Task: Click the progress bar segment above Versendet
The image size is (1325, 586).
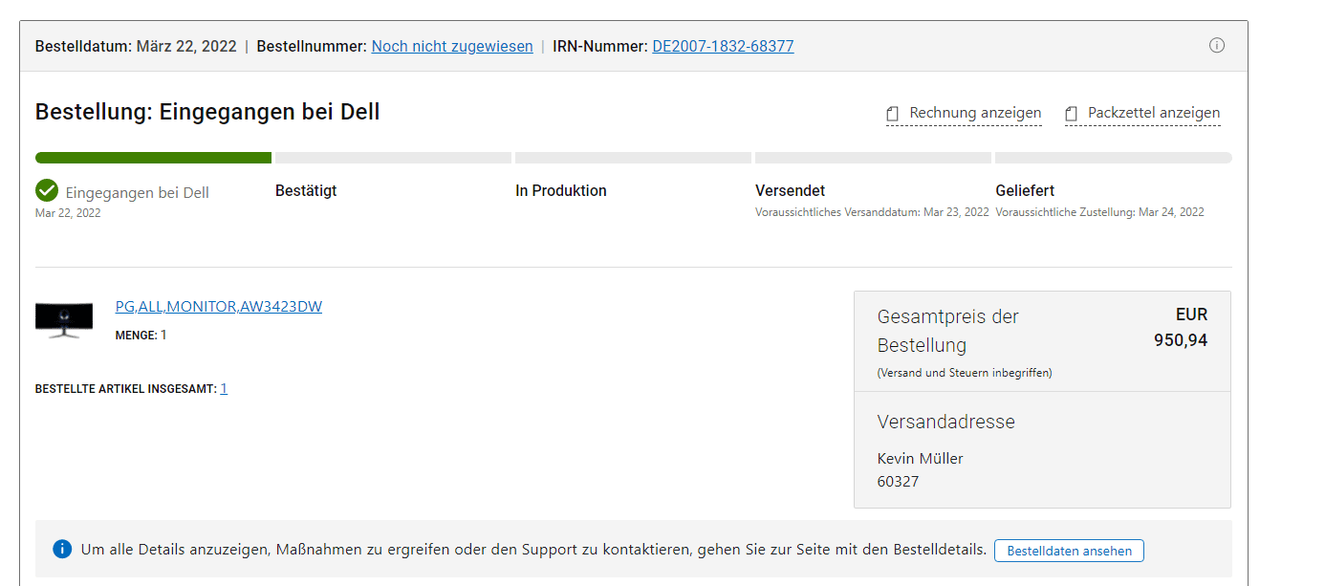Action: (x=873, y=158)
